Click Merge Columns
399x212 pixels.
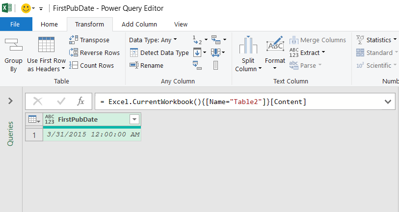click(318, 40)
